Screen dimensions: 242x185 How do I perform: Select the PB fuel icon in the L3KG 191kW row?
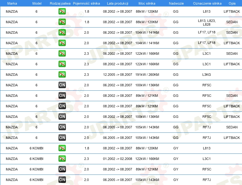(x=62, y=74)
